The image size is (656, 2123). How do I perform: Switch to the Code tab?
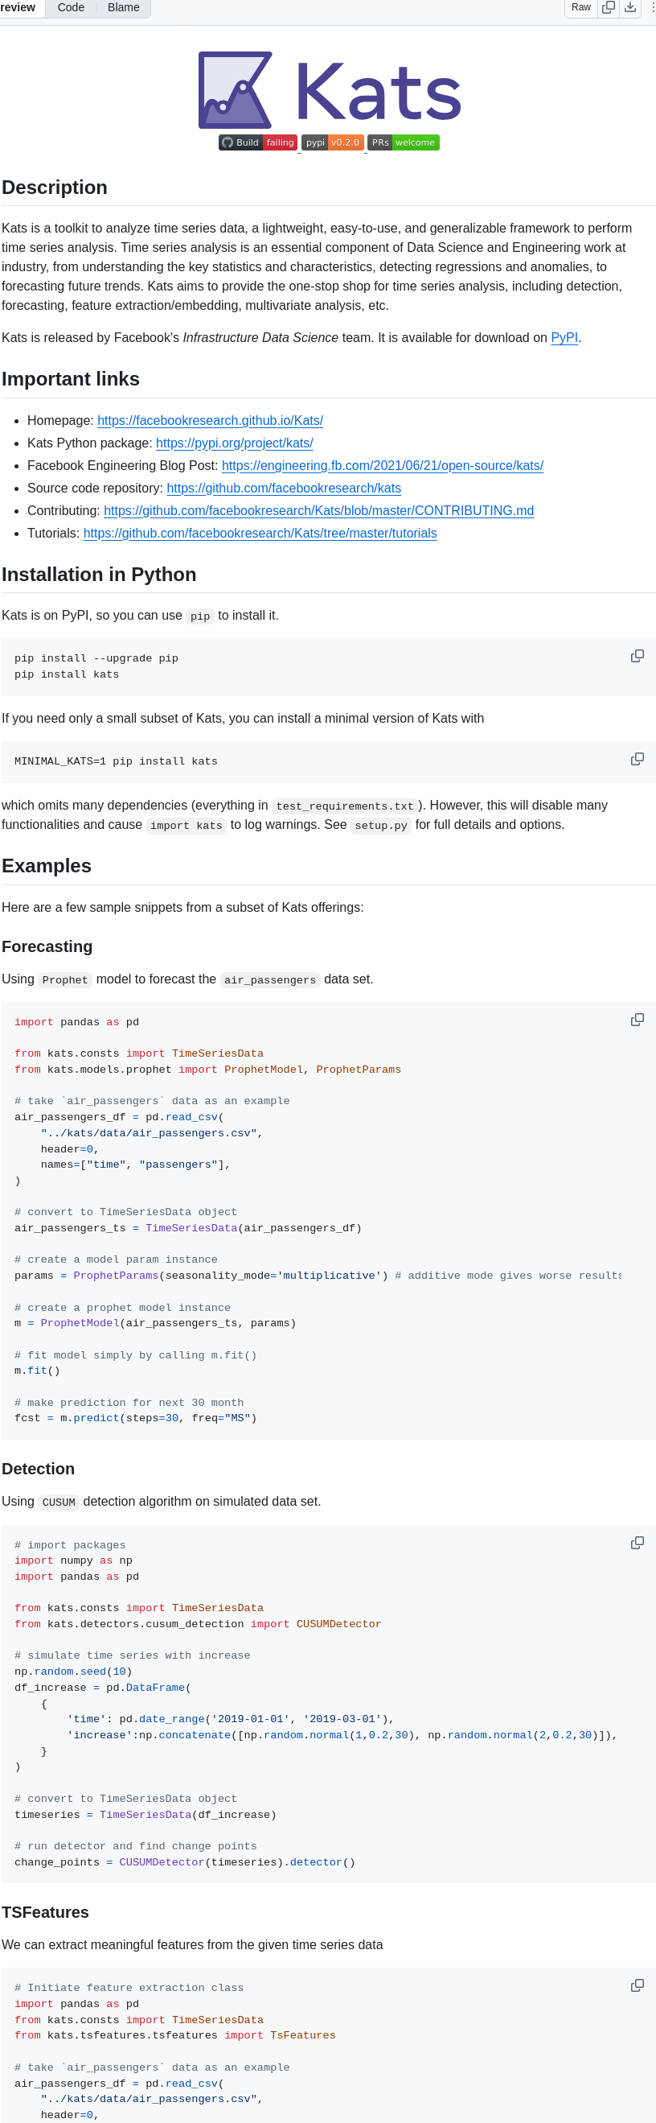[x=71, y=7]
